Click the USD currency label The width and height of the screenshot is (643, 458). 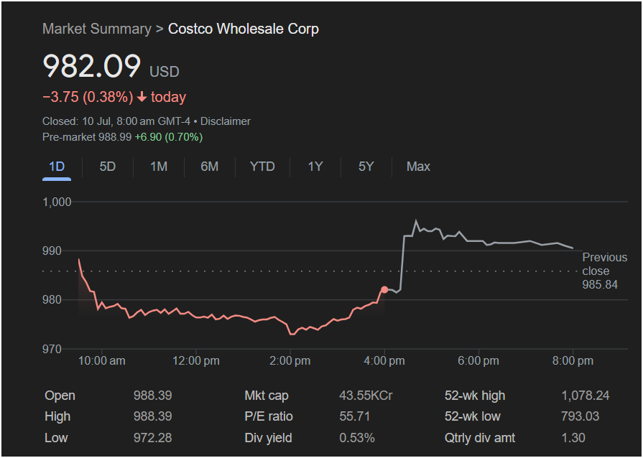[x=165, y=72]
